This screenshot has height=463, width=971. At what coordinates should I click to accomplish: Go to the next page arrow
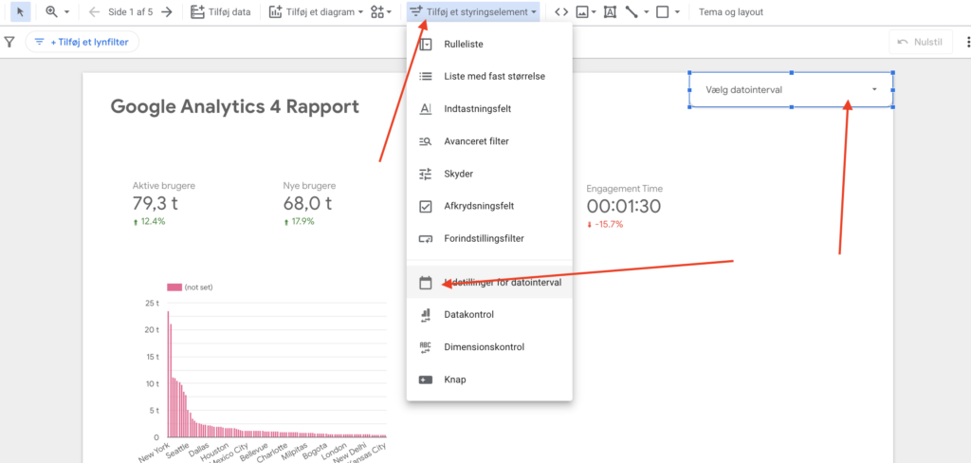(166, 11)
